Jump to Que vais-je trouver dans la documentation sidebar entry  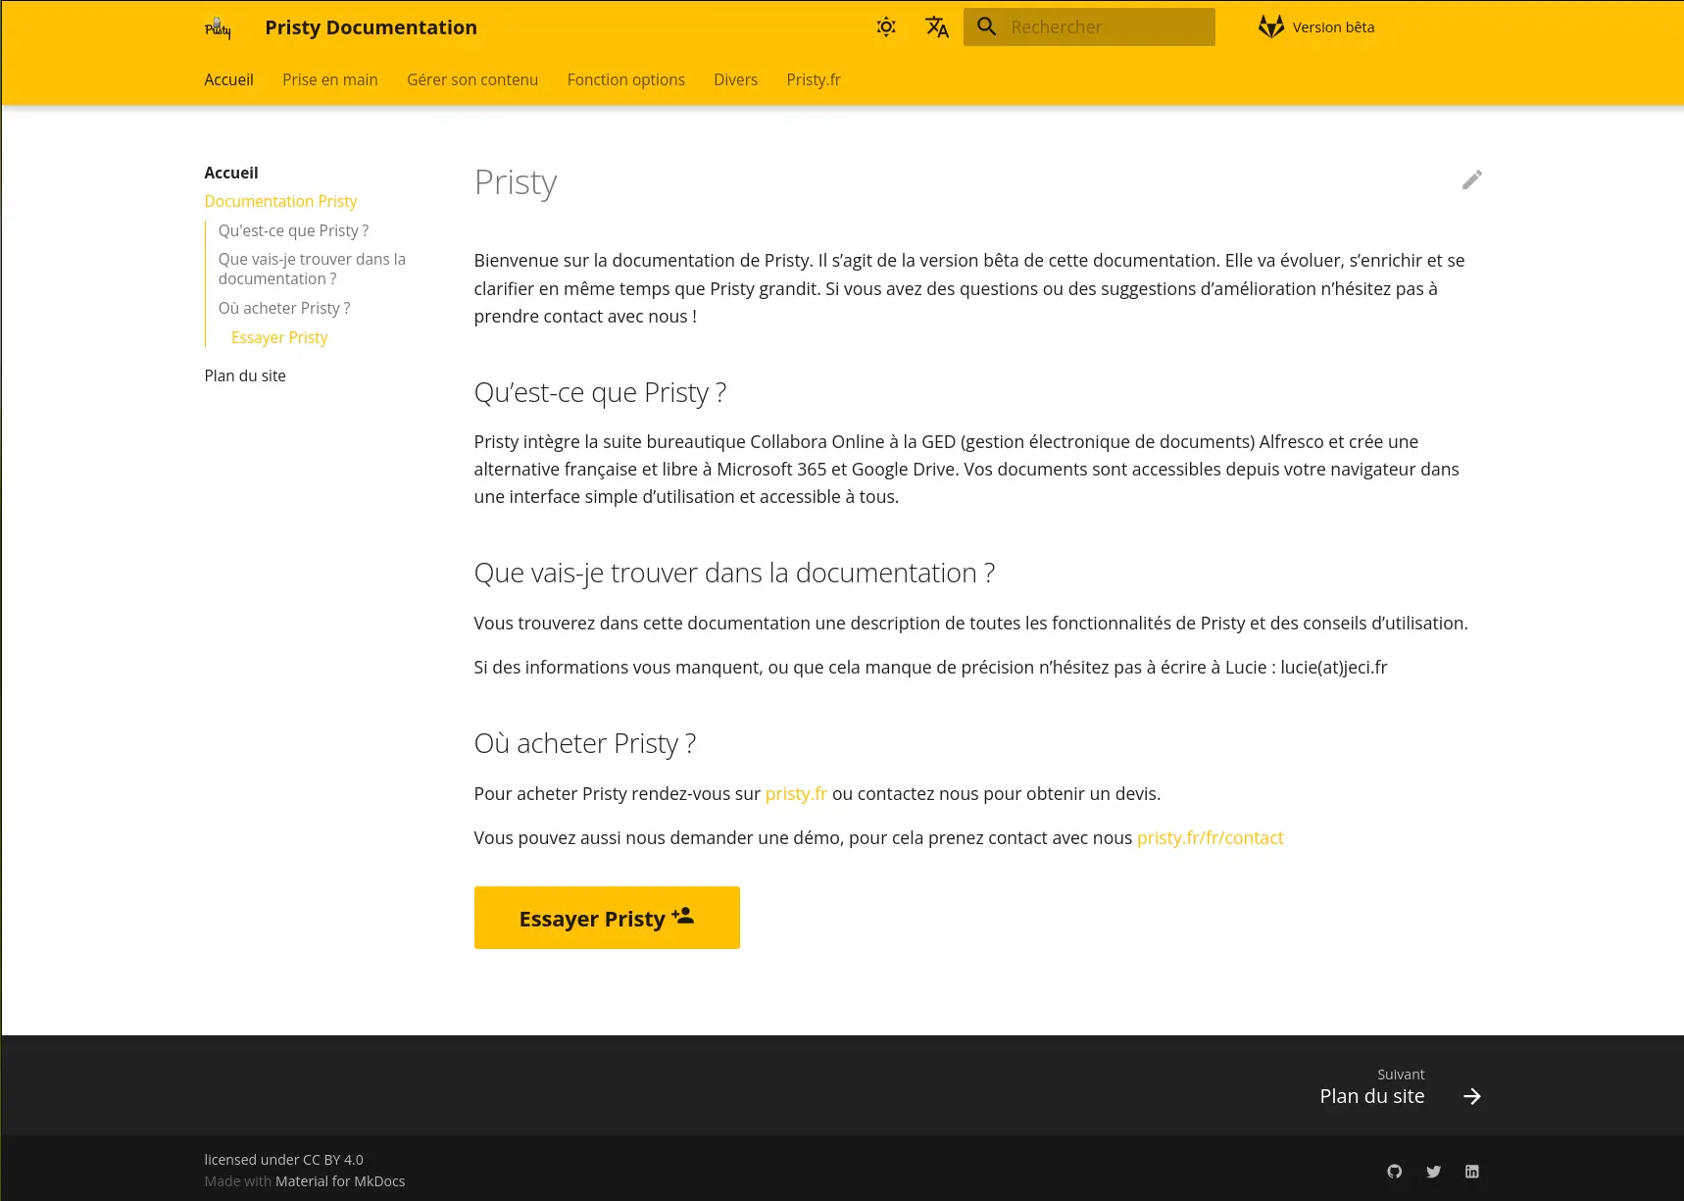(312, 269)
